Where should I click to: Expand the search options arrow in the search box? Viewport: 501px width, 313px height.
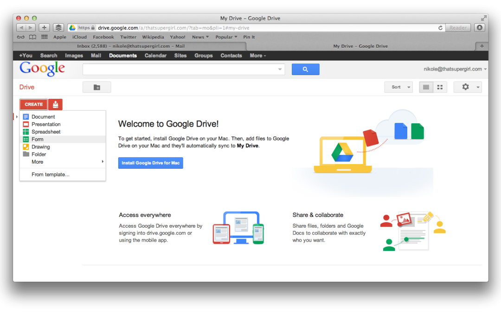coord(280,69)
